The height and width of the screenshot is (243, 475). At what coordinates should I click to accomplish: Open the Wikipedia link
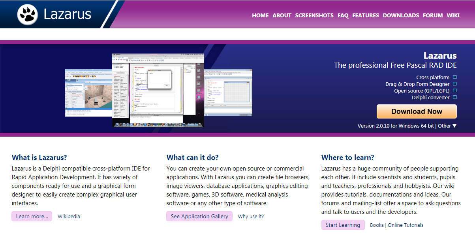point(69,216)
